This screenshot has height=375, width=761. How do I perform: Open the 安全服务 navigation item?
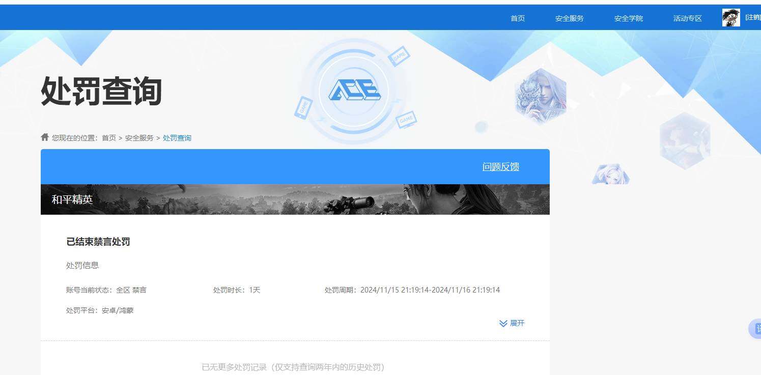(569, 18)
